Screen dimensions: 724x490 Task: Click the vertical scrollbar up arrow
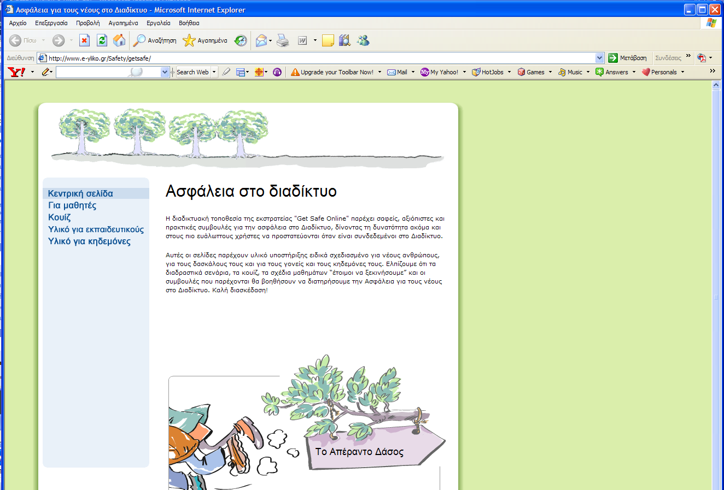(x=716, y=85)
